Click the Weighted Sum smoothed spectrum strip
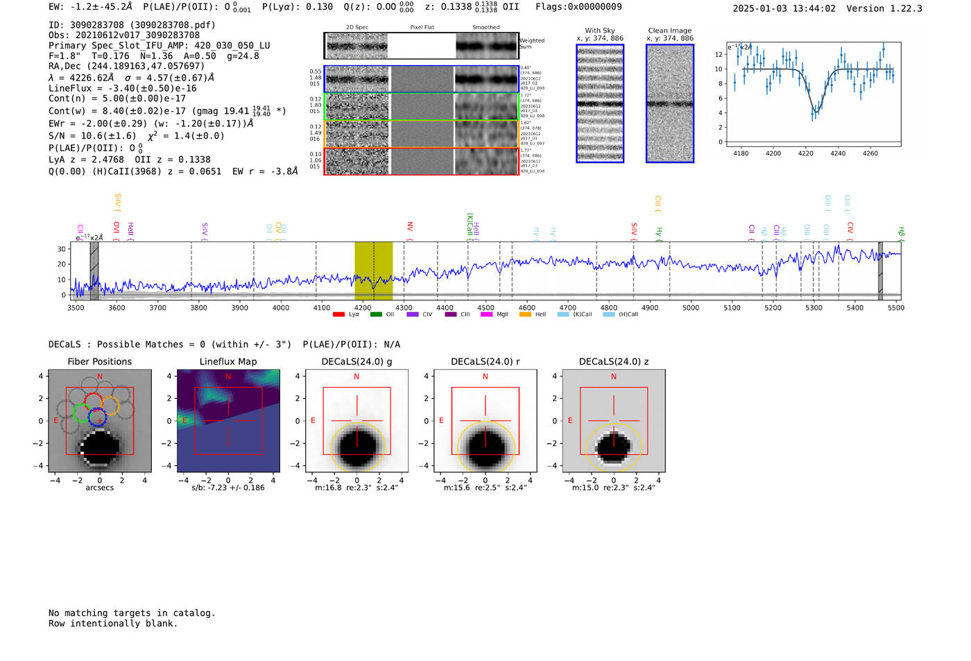971x661 pixels. pos(486,46)
